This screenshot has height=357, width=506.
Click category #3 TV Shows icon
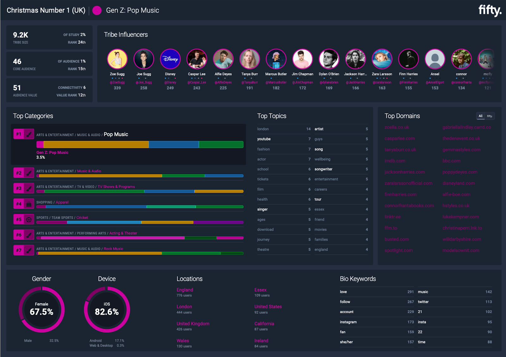[29, 188]
